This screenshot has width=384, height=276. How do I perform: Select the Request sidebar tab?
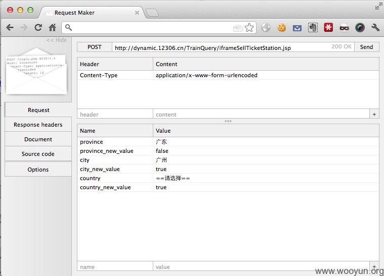click(38, 110)
